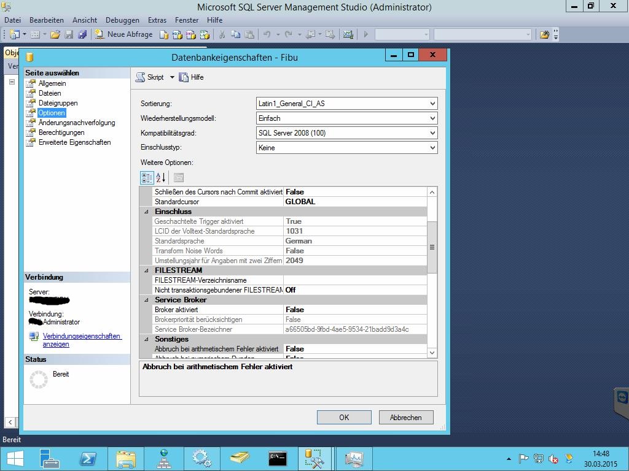Click the DMX query toolbar icon
Screen dimensions: 629x471
(191, 34)
